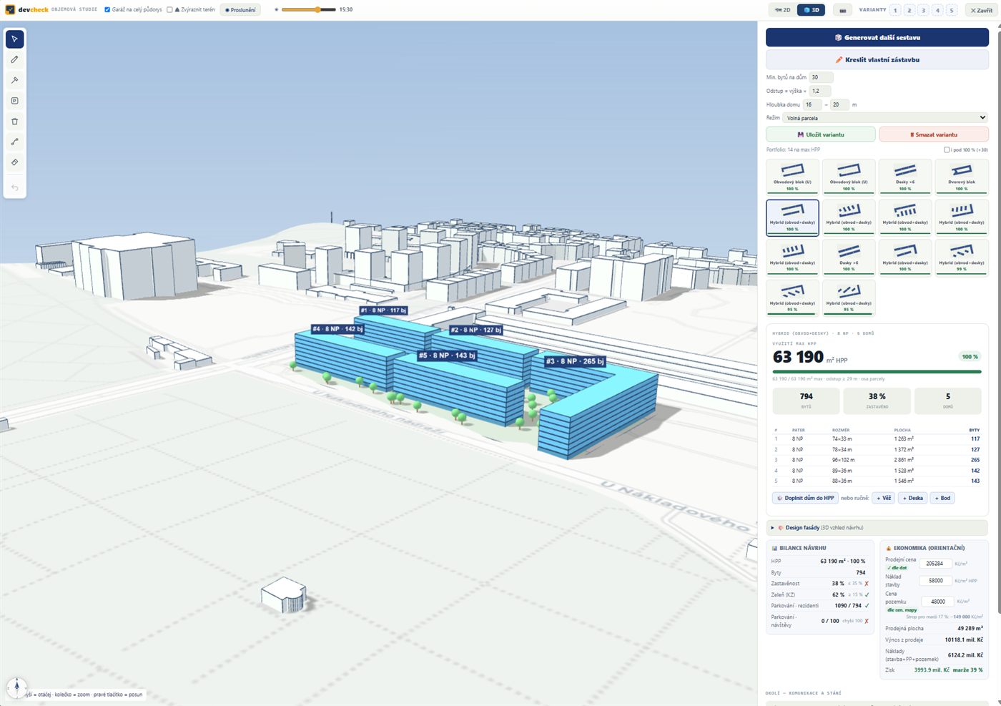The width and height of the screenshot is (1001, 706).
Task: Click the 'Min. bytů na dům' field
Action: point(821,77)
